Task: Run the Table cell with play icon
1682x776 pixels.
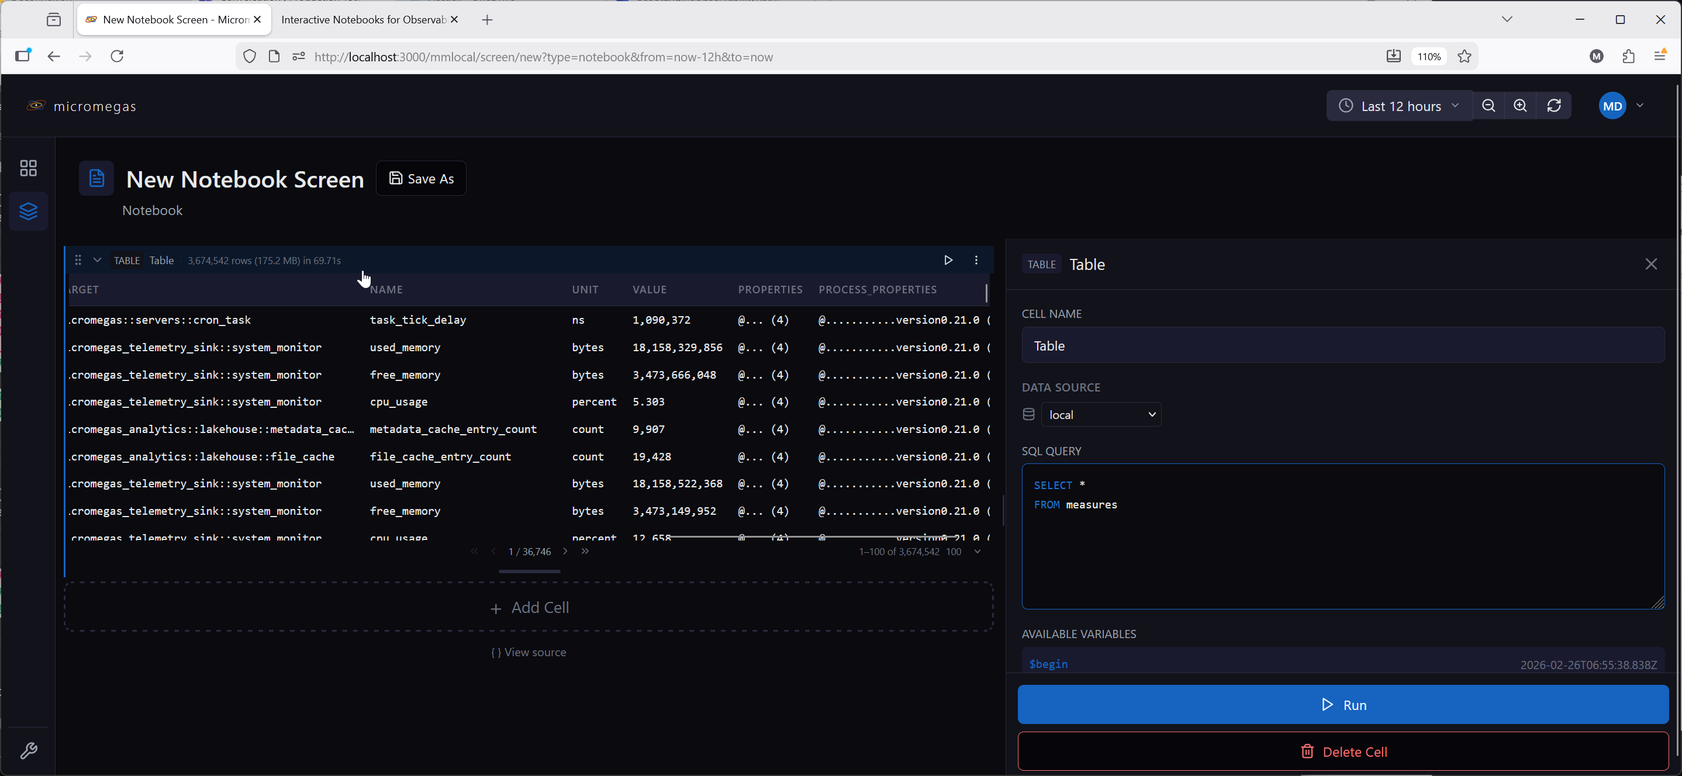Action: tap(948, 261)
